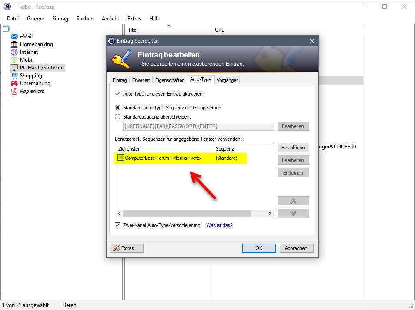Image resolution: width=415 pixels, height=310 pixels.
Task: Select the Unterhaltung group
Action: [35, 83]
